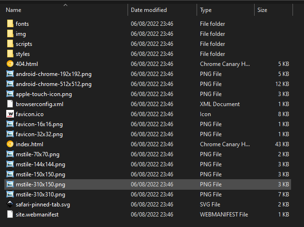Click the WEBMANIFEST File type cell
This screenshot has width=304, height=227.
point(224,215)
